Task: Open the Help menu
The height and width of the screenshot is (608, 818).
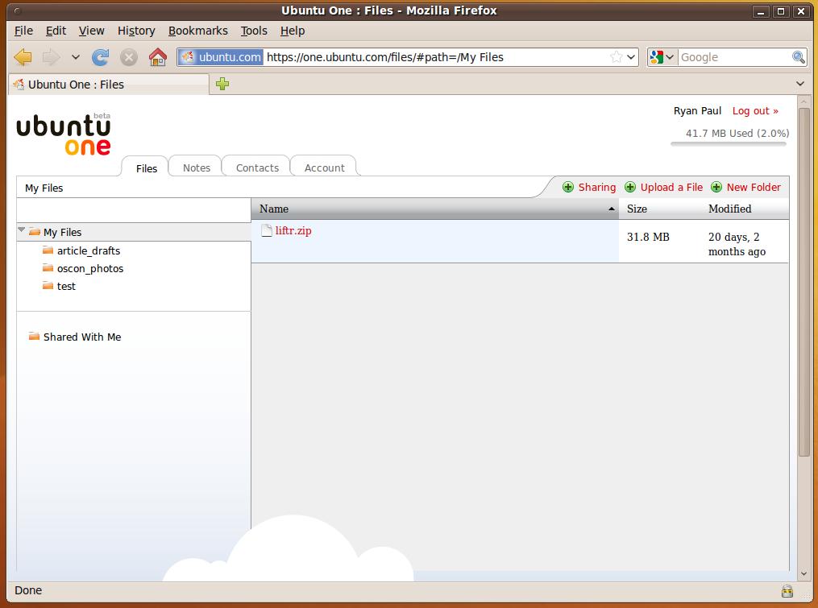Action: pyautogui.click(x=292, y=31)
